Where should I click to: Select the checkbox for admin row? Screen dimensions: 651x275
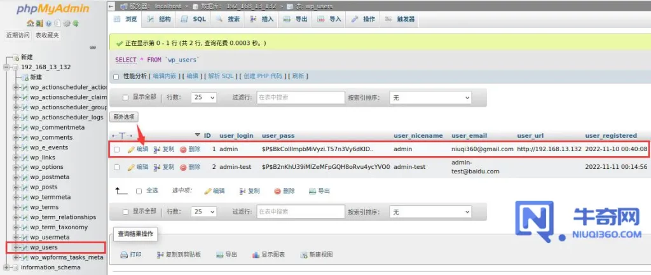[x=117, y=149]
